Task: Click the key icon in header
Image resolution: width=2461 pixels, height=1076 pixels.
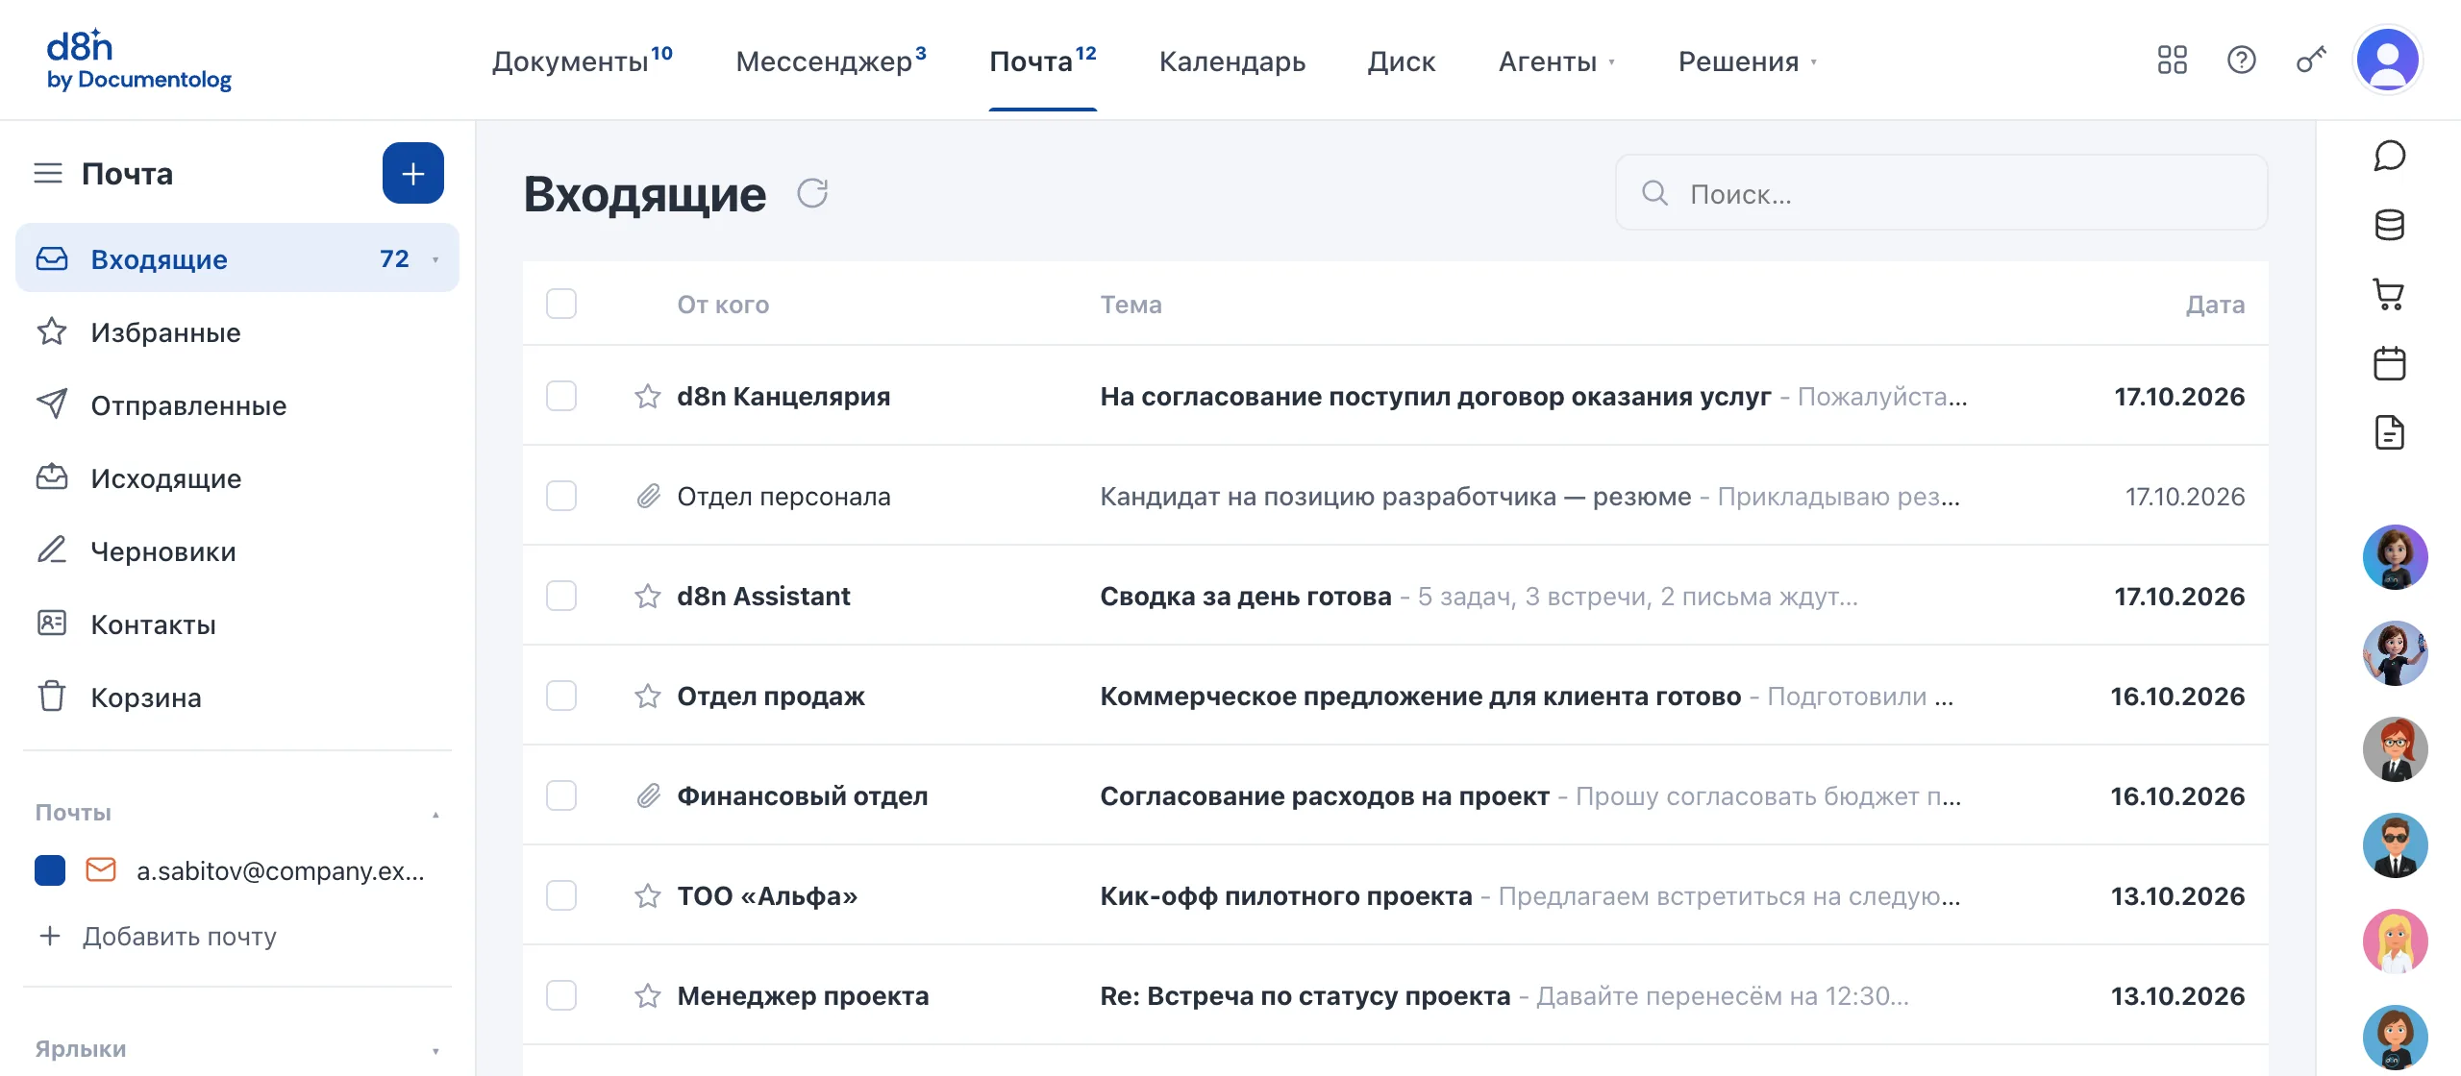Action: pos(2310,61)
